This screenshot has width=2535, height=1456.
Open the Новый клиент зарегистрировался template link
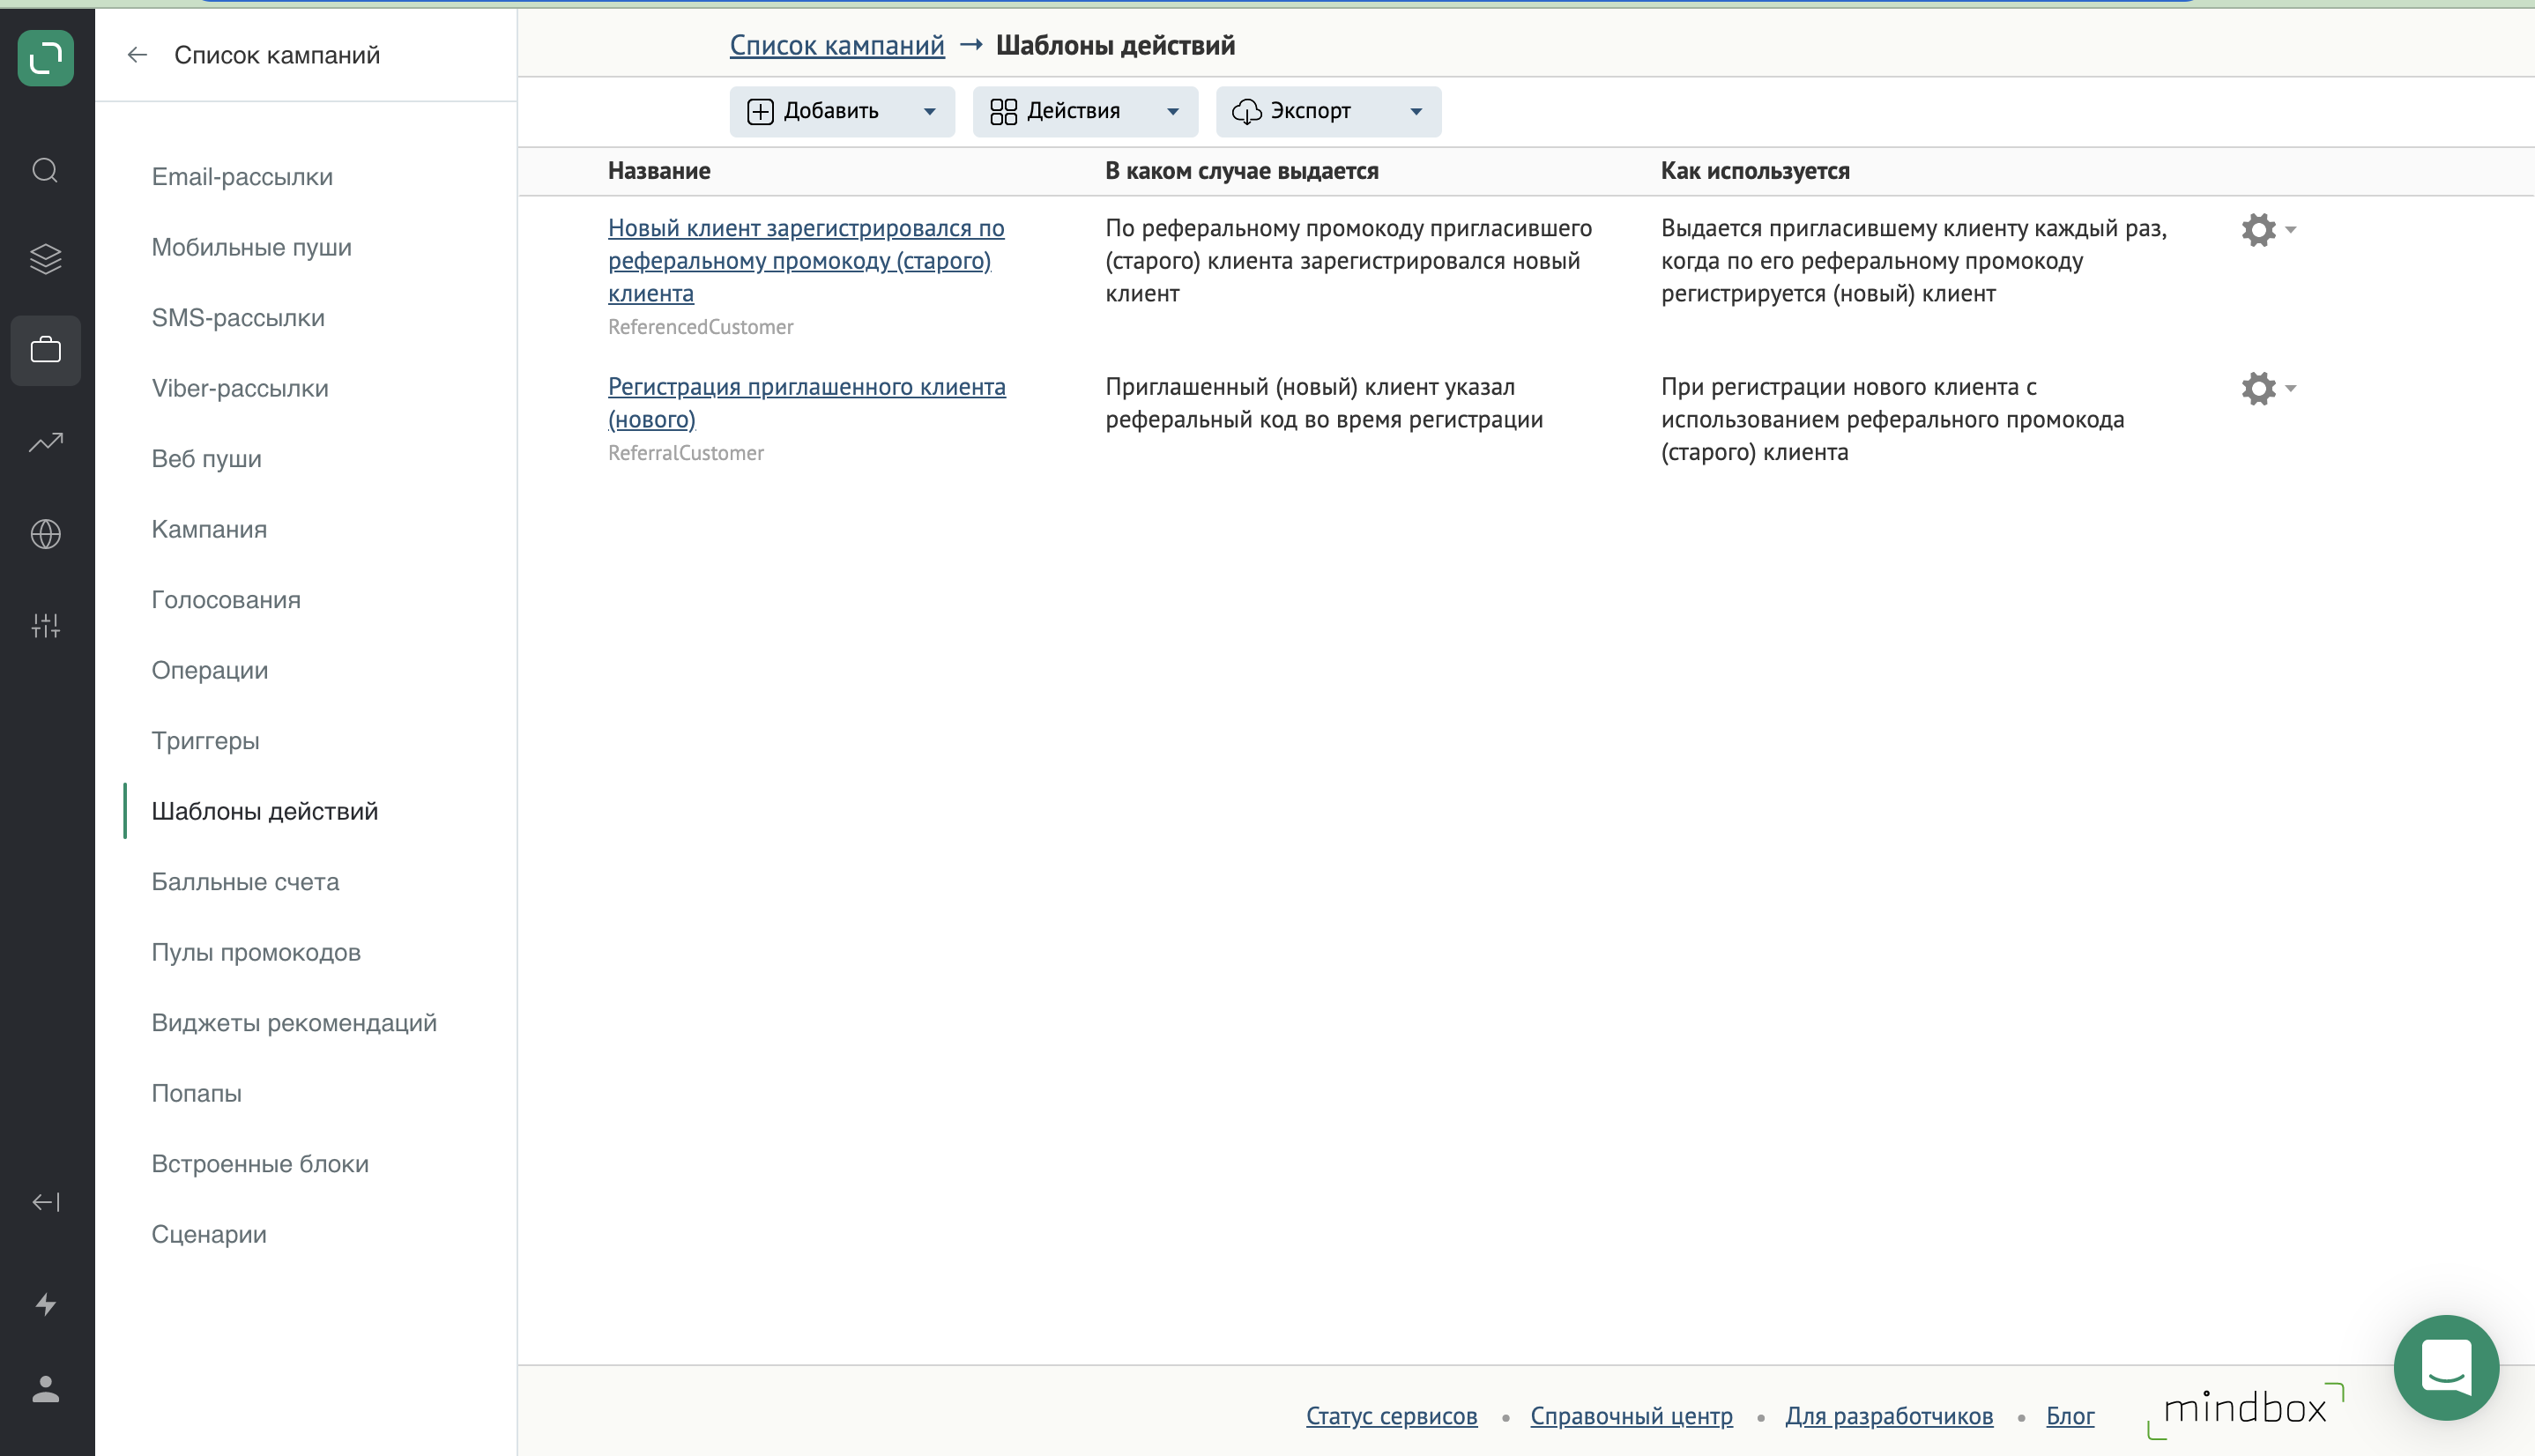point(806,261)
